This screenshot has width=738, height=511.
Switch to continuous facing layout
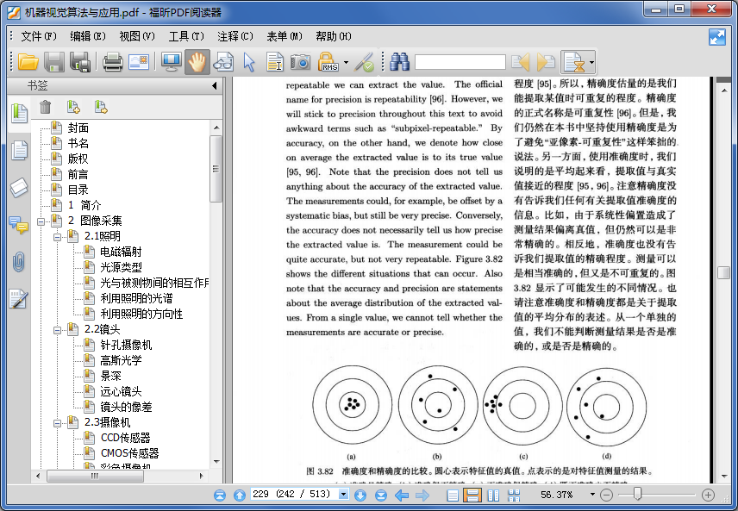pyautogui.click(x=514, y=495)
